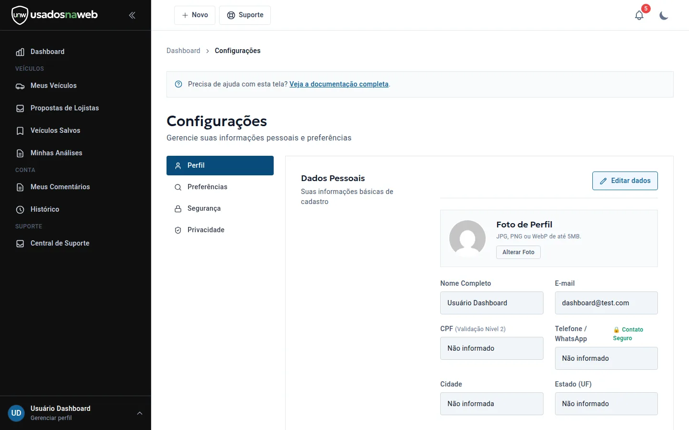The width and height of the screenshot is (689, 430).
Task: Click the Novo button
Action: pos(195,15)
